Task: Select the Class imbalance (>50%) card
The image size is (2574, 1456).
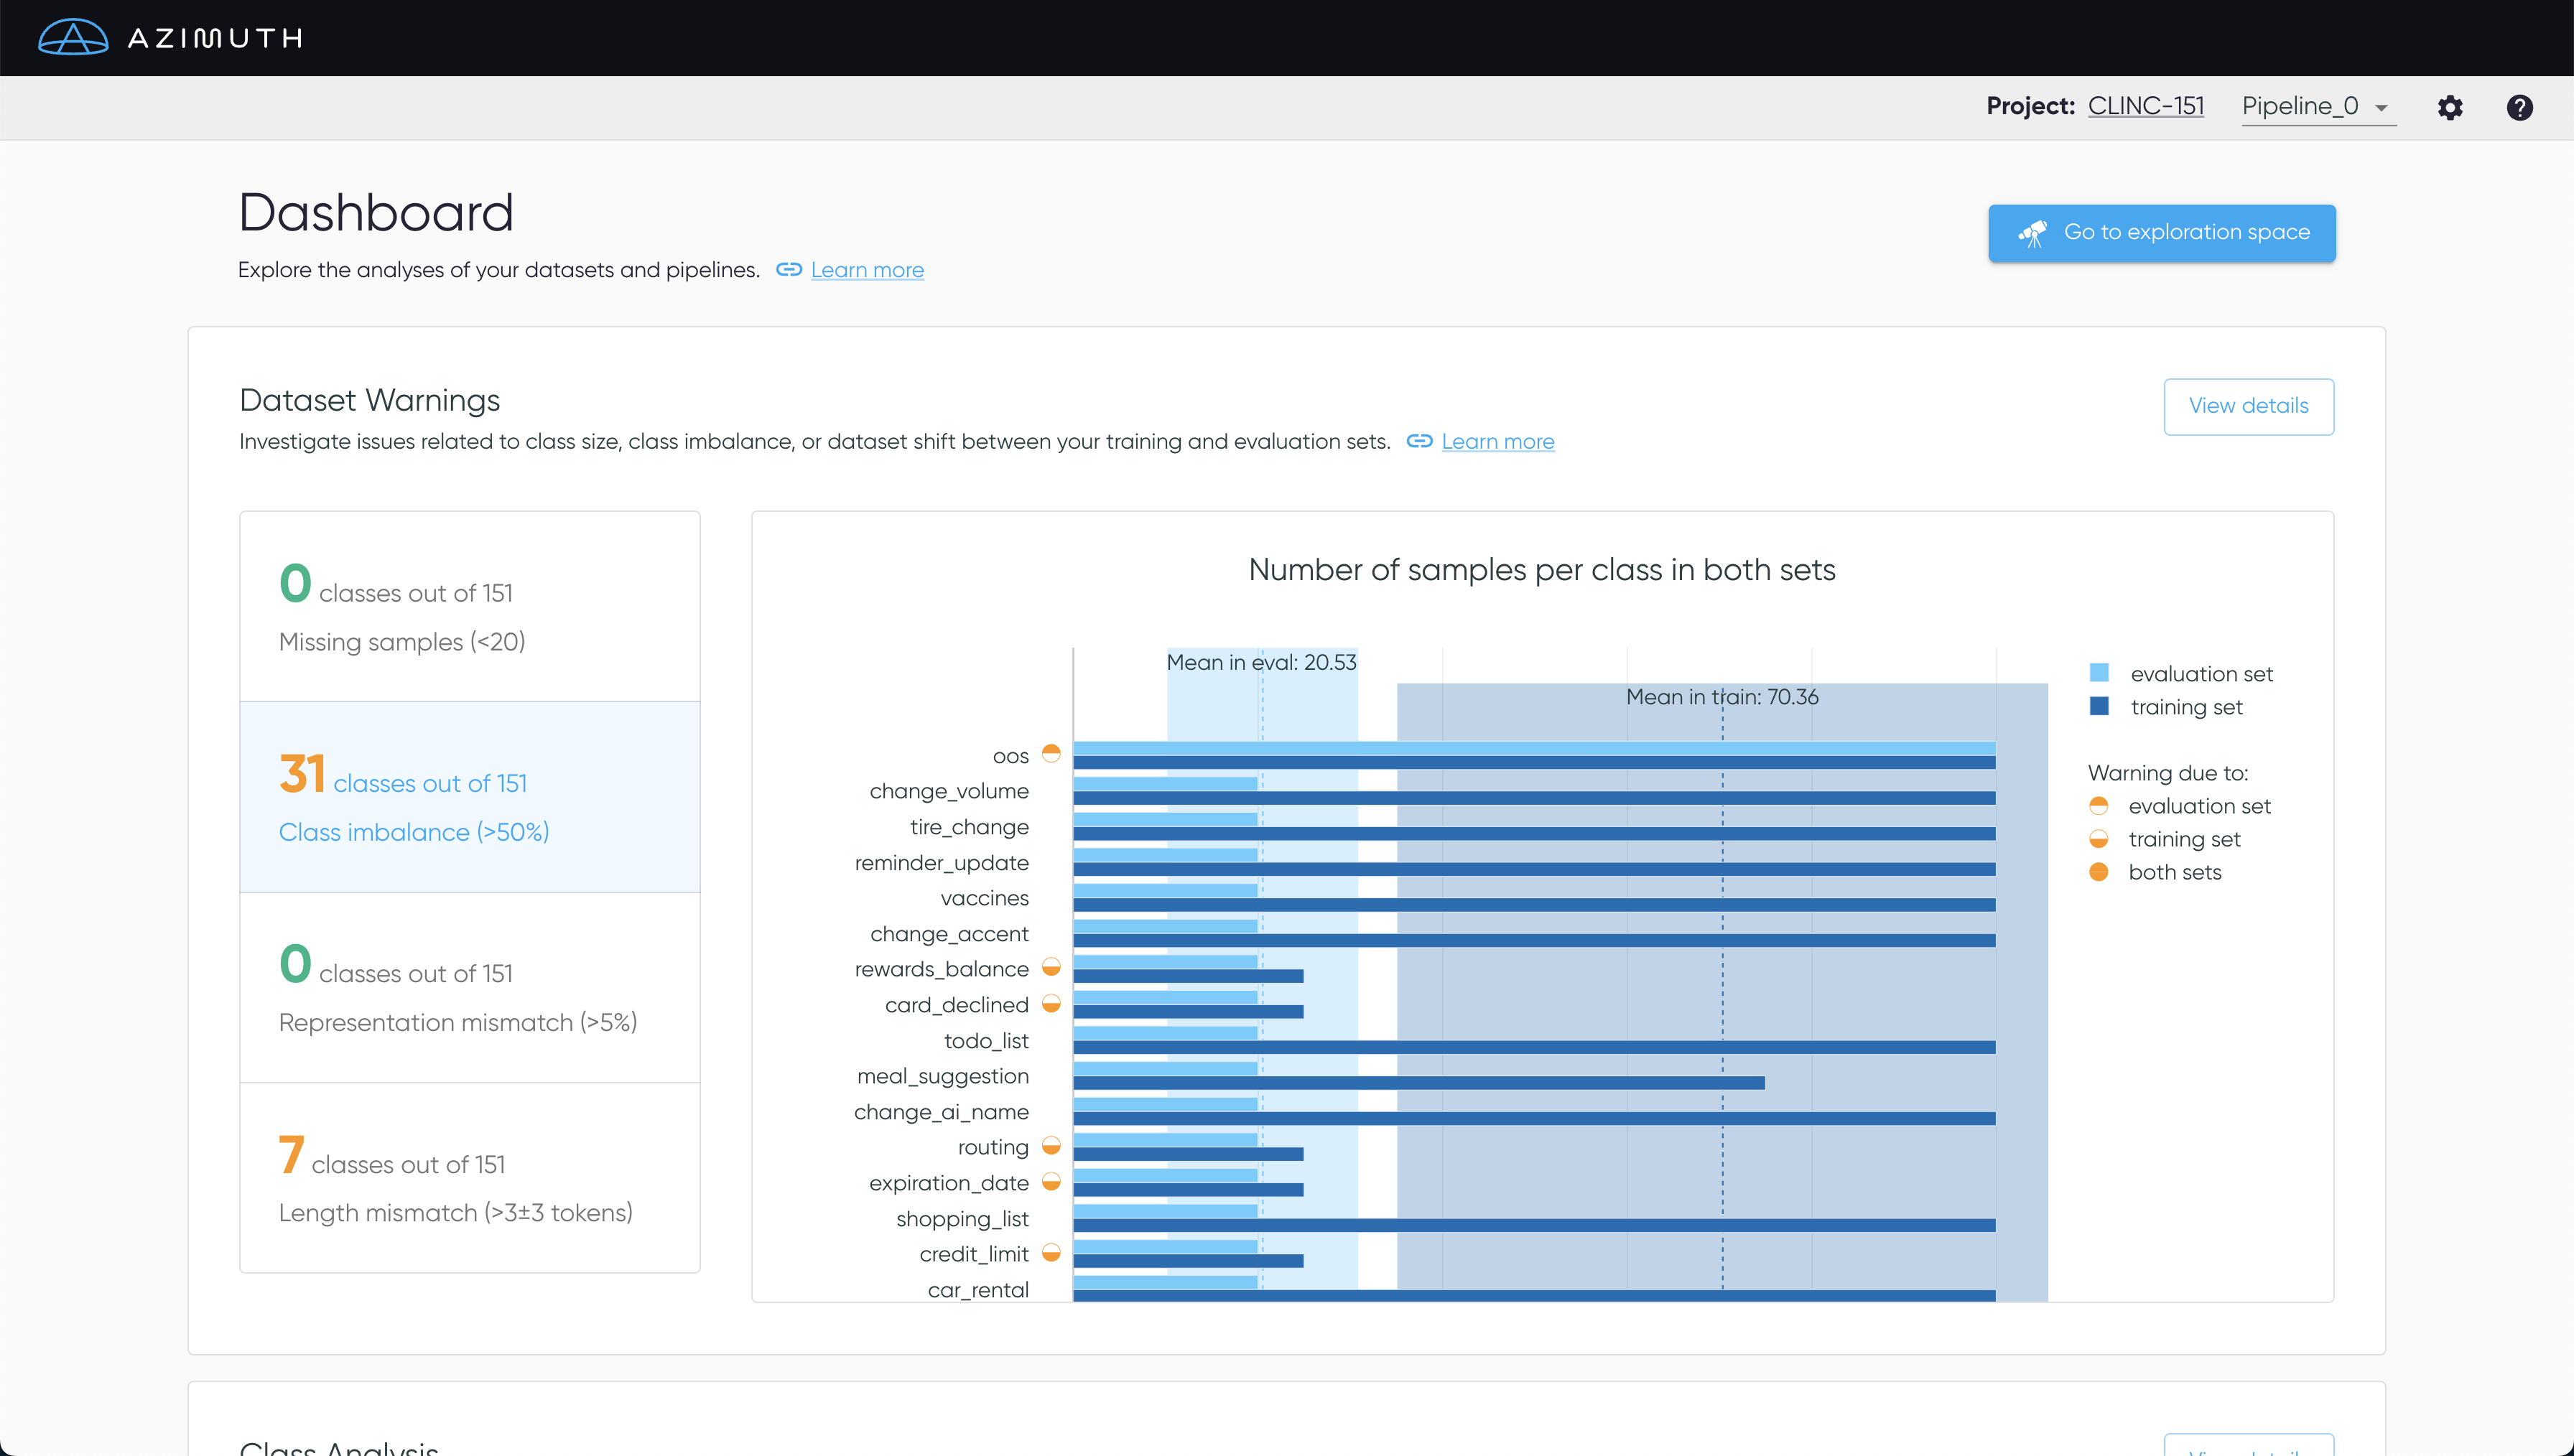Action: click(469, 797)
